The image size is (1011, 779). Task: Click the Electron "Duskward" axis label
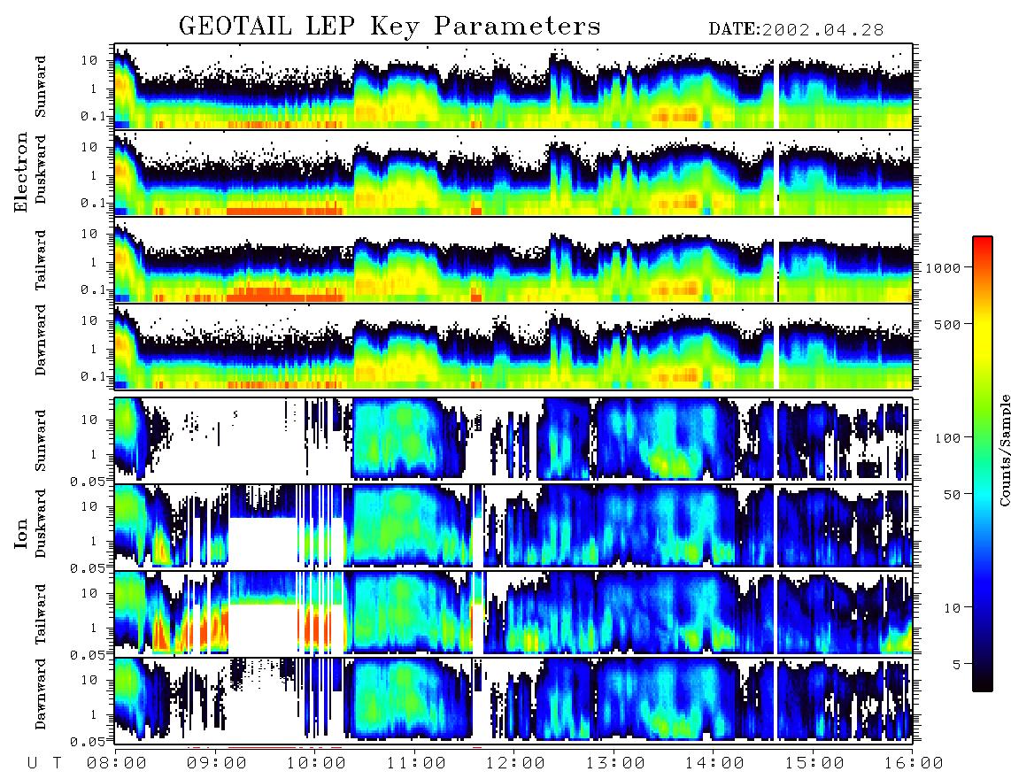pos(41,170)
